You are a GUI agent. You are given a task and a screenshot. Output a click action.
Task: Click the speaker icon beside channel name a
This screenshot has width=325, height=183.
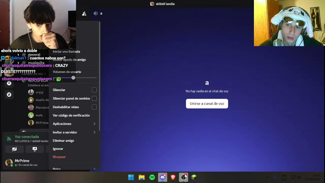pos(95,13)
